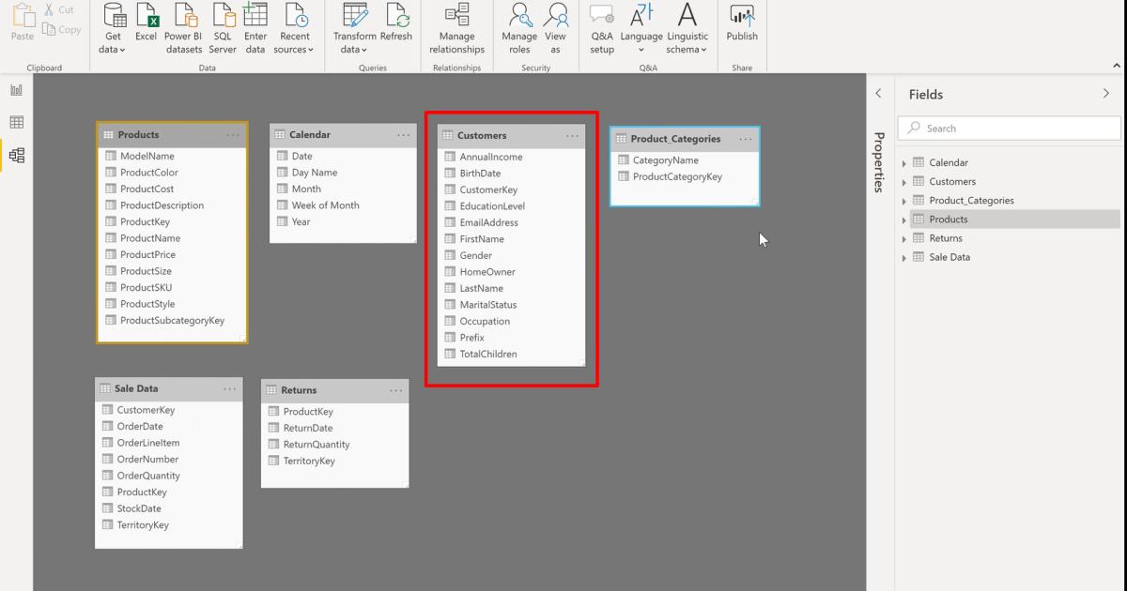Switch to Data view in left sidebar
1127x591 pixels.
tap(16, 122)
